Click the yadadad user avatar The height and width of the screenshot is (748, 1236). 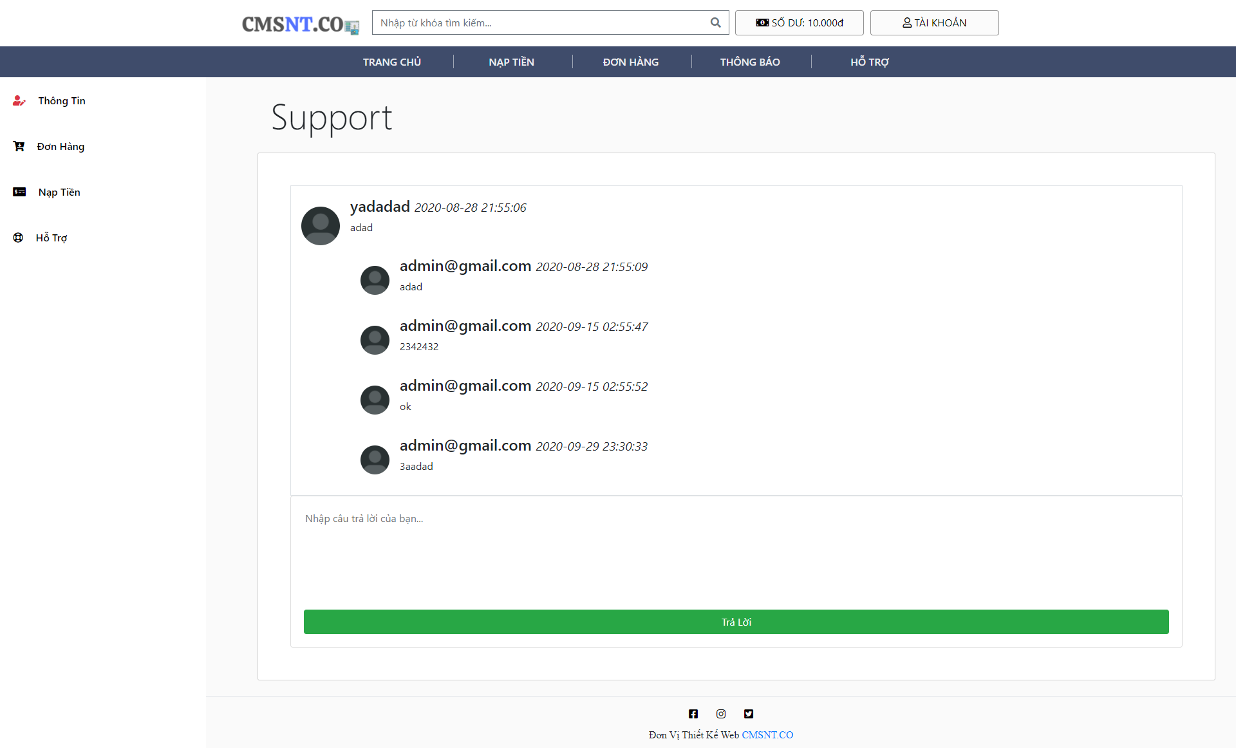tap(321, 225)
